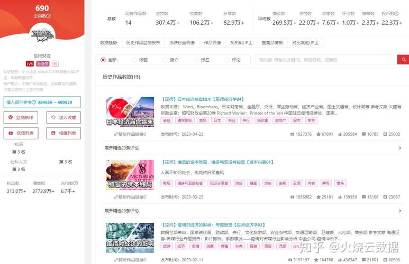Click the star icon beside 25181
This screenshot has height=264, width=409.
318,197
